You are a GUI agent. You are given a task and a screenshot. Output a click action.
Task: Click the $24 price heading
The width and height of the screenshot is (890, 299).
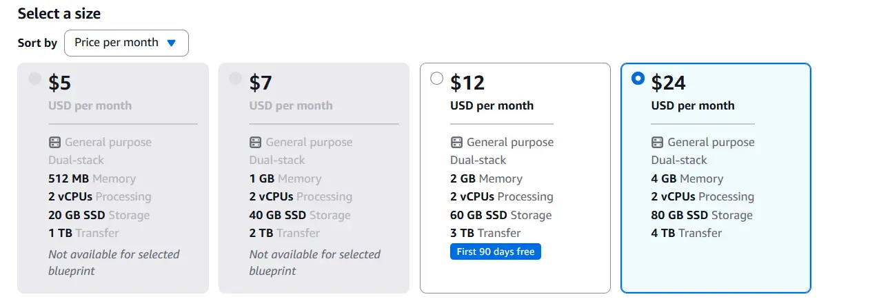[669, 83]
